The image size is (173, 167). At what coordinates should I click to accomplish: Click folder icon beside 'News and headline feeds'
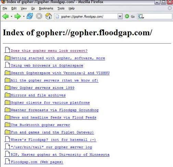8,117
